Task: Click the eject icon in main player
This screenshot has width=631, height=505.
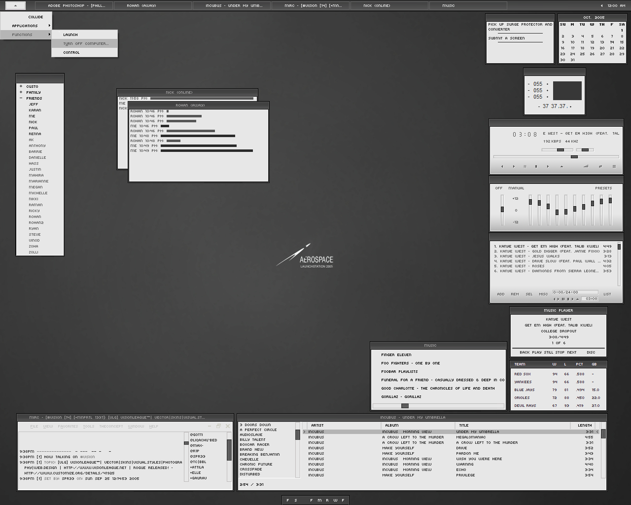Action: (x=561, y=166)
